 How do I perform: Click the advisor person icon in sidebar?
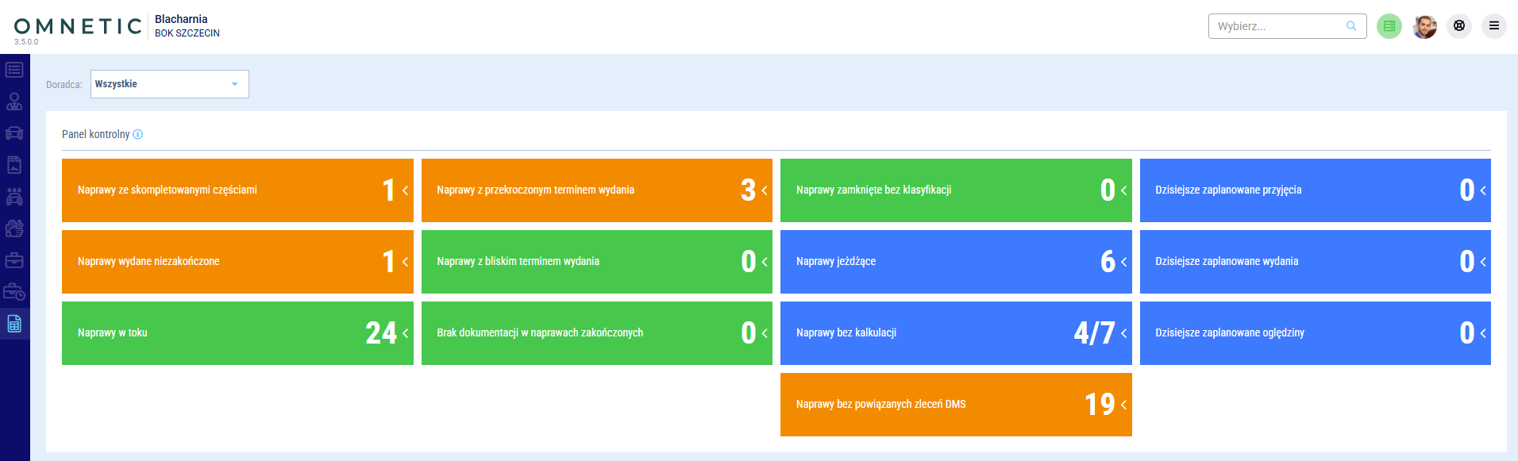click(14, 102)
